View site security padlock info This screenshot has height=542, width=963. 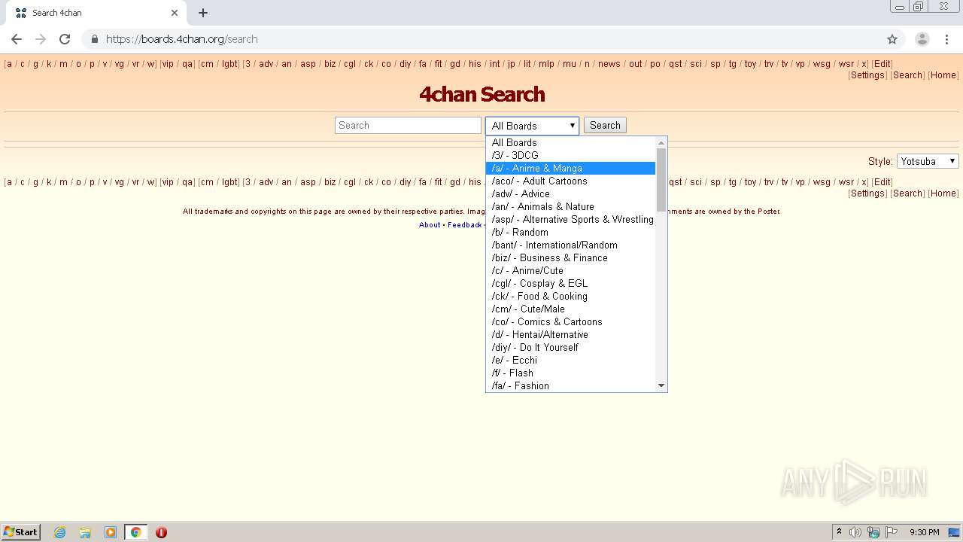95,39
